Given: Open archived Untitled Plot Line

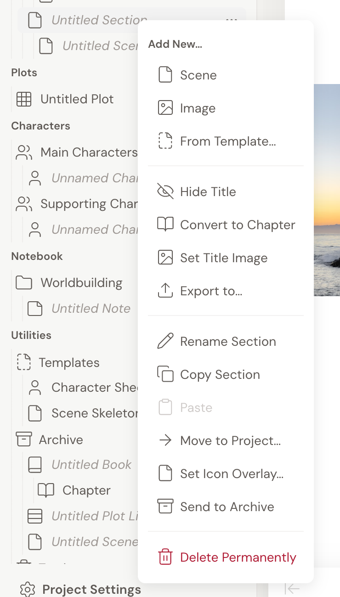Looking at the screenshot, I should [94, 516].
